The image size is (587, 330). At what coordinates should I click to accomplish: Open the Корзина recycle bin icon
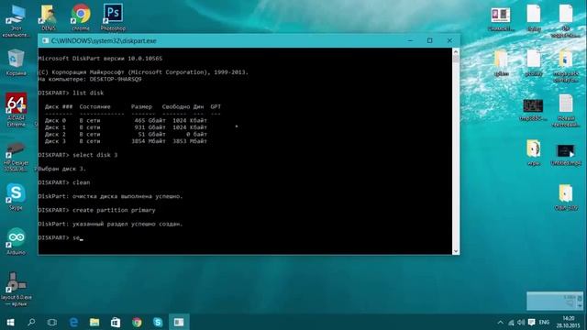(16, 63)
